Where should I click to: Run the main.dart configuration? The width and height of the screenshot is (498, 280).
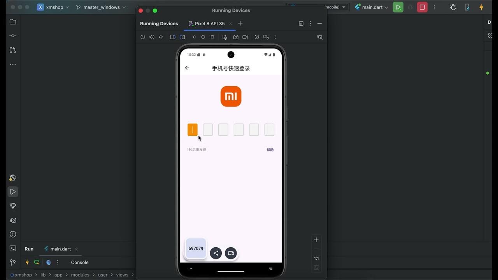point(398,7)
